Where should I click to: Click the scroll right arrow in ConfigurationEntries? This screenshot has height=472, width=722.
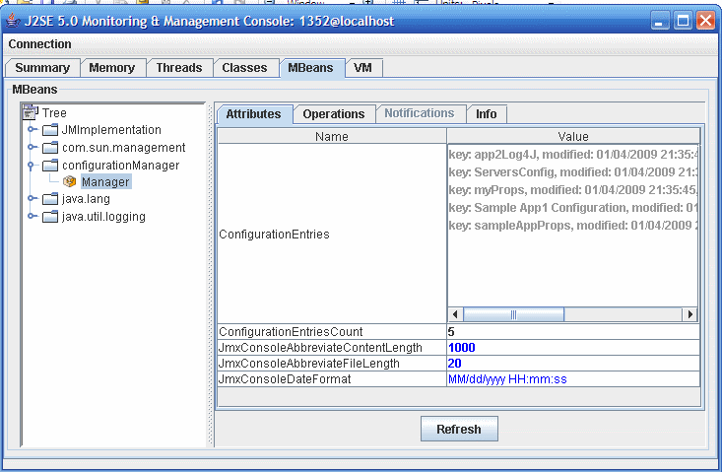(690, 314)
